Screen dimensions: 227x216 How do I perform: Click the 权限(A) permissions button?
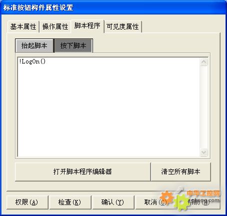click(x=27, y=202)
